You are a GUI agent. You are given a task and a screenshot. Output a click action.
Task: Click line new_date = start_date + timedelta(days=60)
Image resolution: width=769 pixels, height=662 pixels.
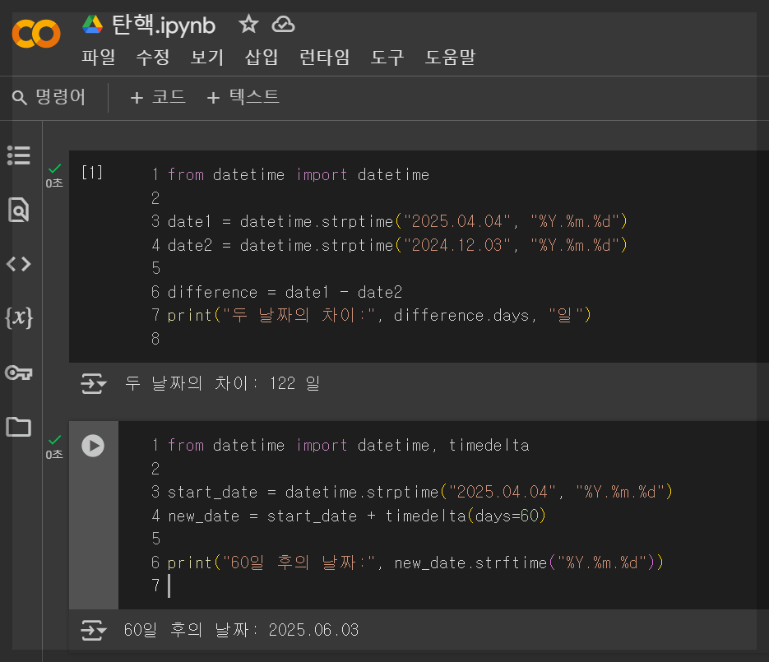[x=357, y=516]
